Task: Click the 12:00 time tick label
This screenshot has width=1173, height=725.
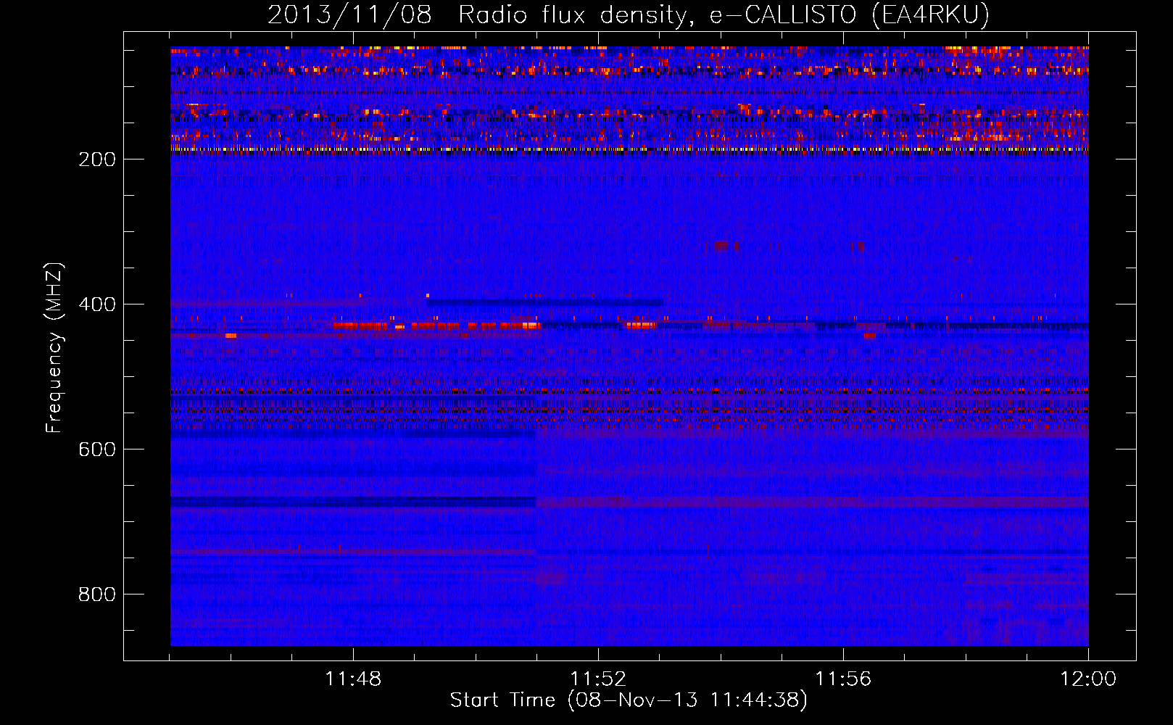Action: [x=1088, y=679]
